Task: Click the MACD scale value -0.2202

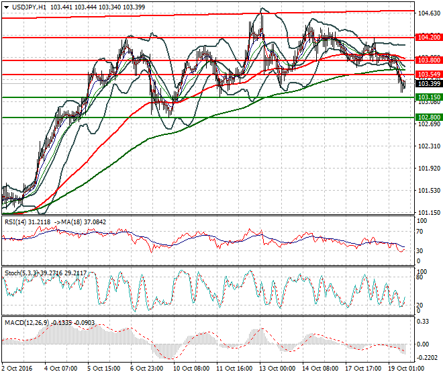Action: (x=427, y=358)
